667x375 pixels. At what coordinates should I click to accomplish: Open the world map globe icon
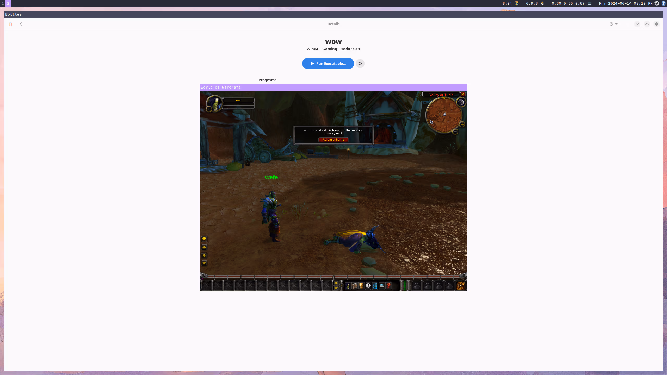(x=375, y=286)
